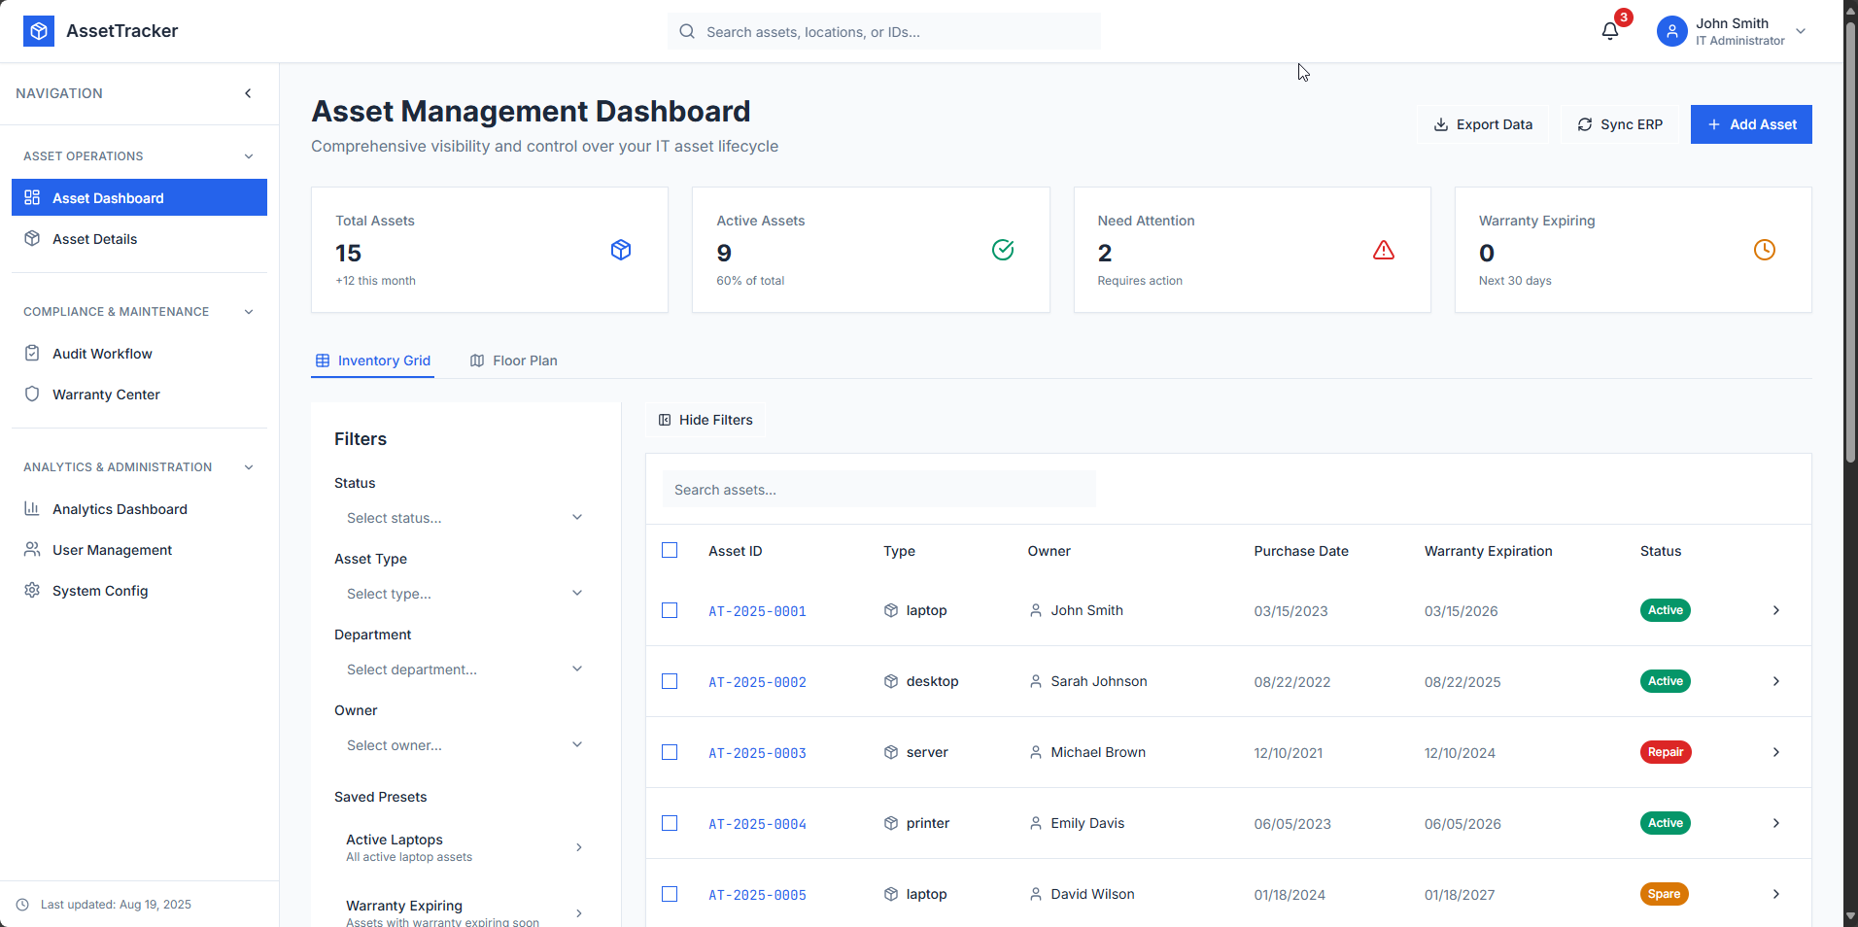Open Asset Details in the sidebar

(139, 239)
